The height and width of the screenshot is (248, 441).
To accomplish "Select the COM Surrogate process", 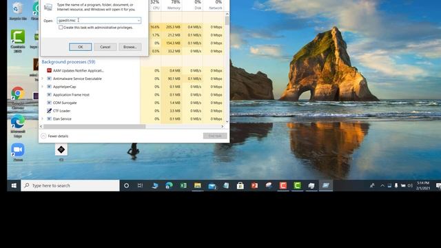I will coord(65,103).
